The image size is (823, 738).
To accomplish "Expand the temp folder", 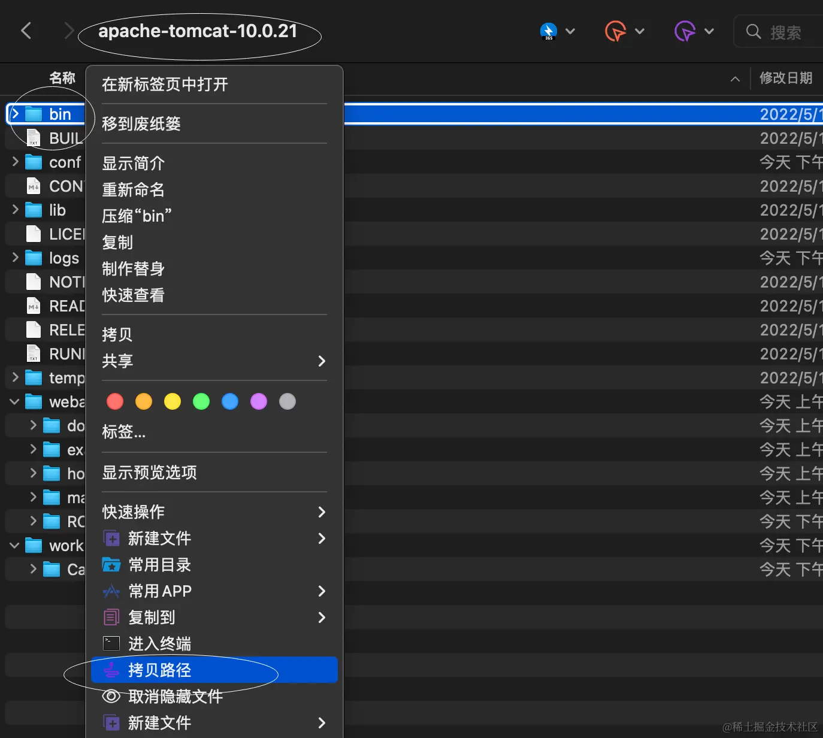I will (16, 377).
